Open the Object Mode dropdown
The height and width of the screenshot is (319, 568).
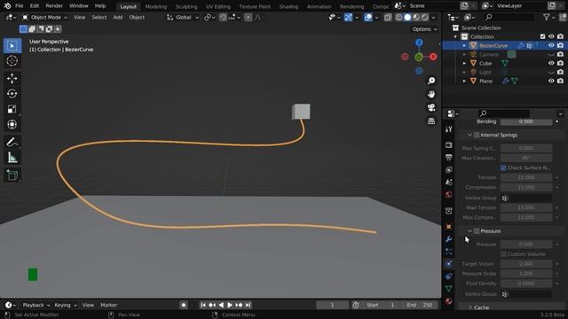coord(45,18)
